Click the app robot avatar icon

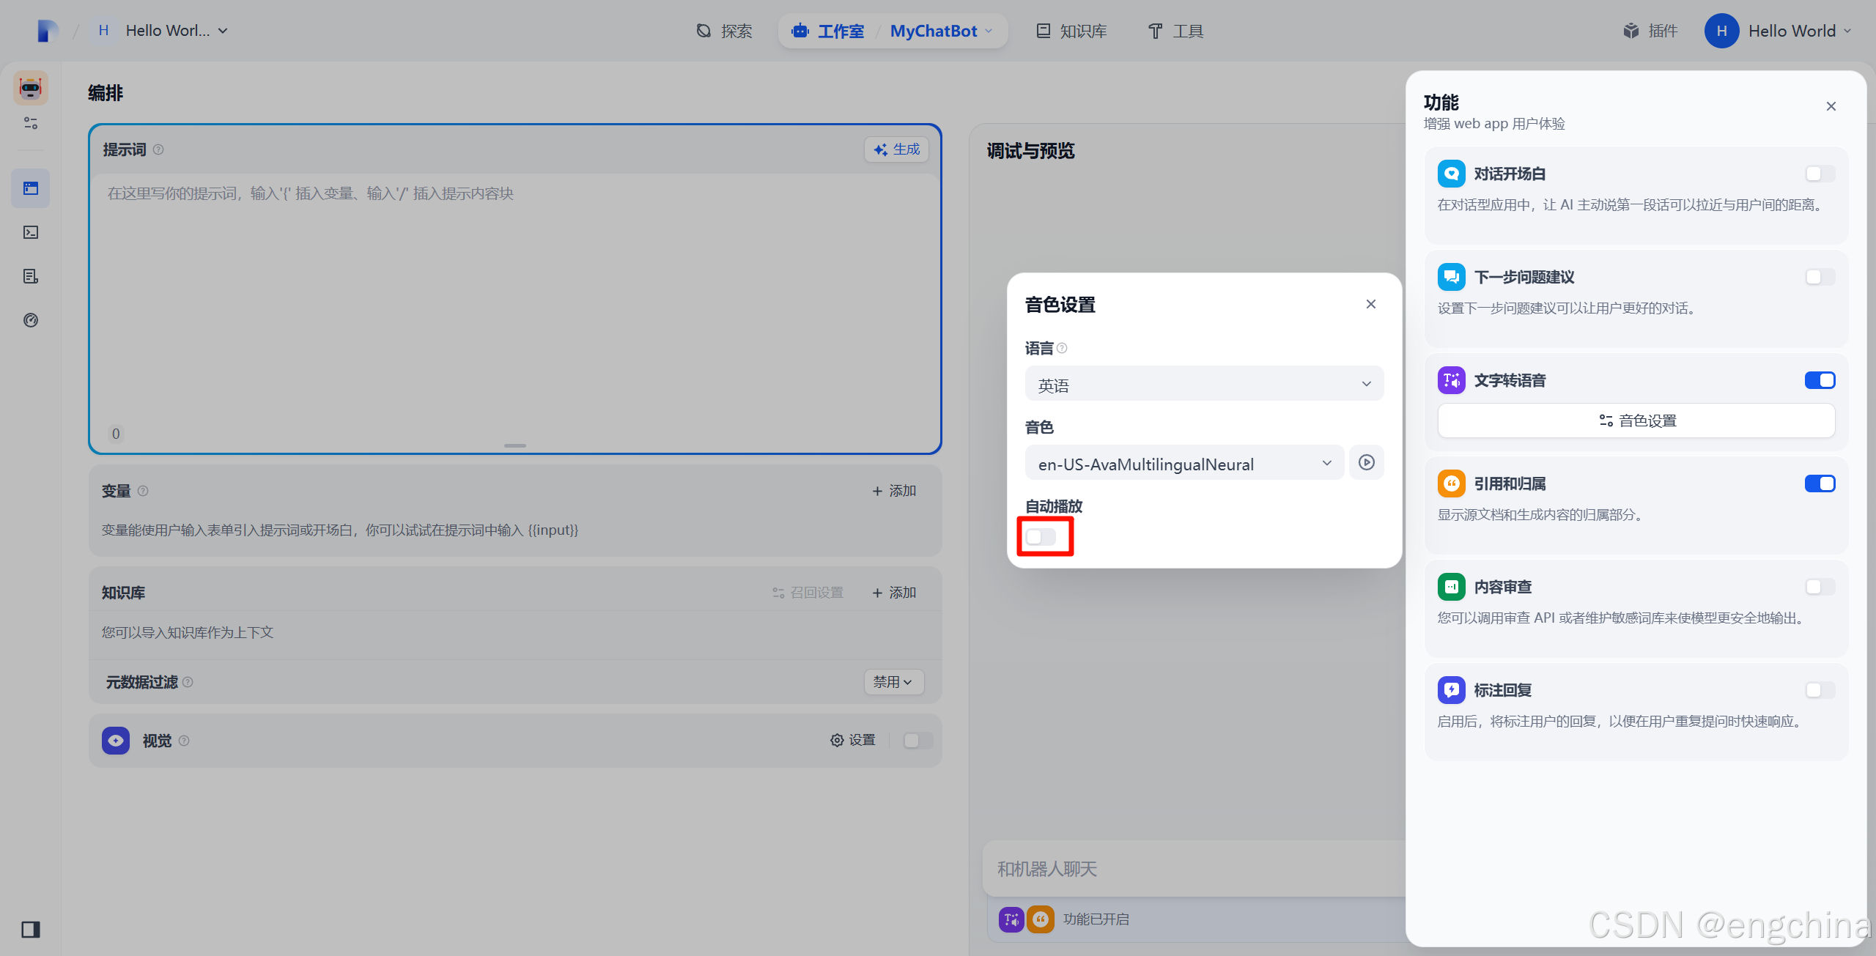[31, 89]
